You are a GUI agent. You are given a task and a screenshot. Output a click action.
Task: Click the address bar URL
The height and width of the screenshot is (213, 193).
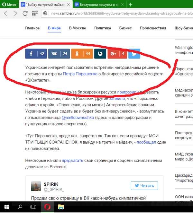tap(119, 13)
